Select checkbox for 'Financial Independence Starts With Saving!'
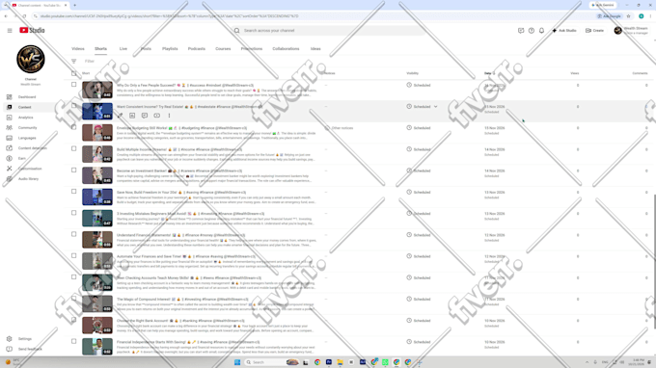The image size is (656, 368). (x=74, y=341)
